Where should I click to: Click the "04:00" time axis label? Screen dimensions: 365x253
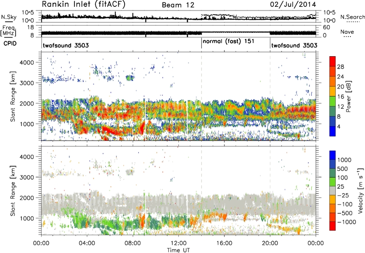click(87, 243)
